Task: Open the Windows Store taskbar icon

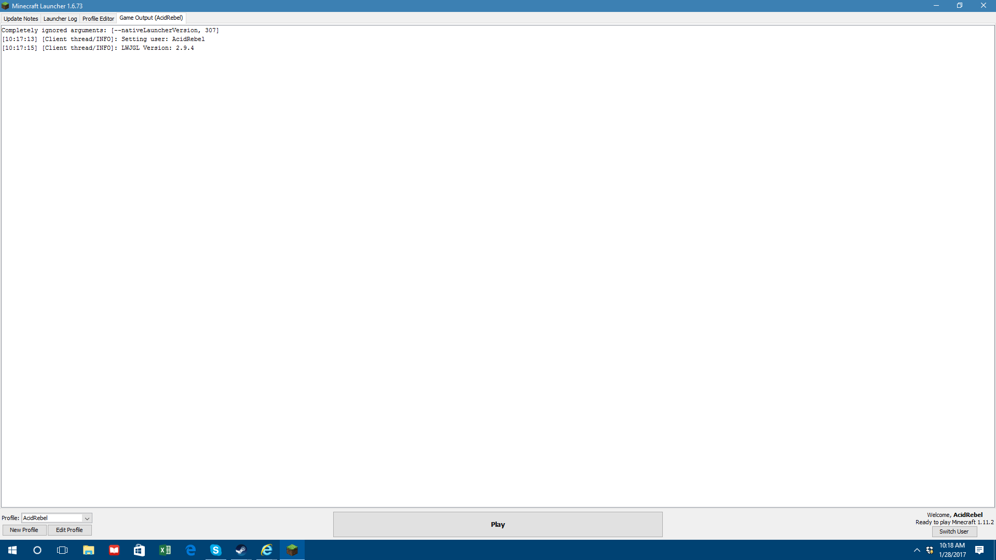Action: (x=139, y=550)
